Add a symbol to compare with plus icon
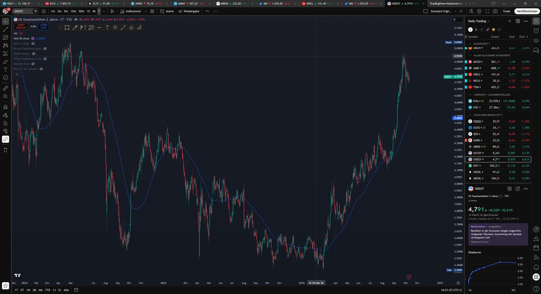 44,11
